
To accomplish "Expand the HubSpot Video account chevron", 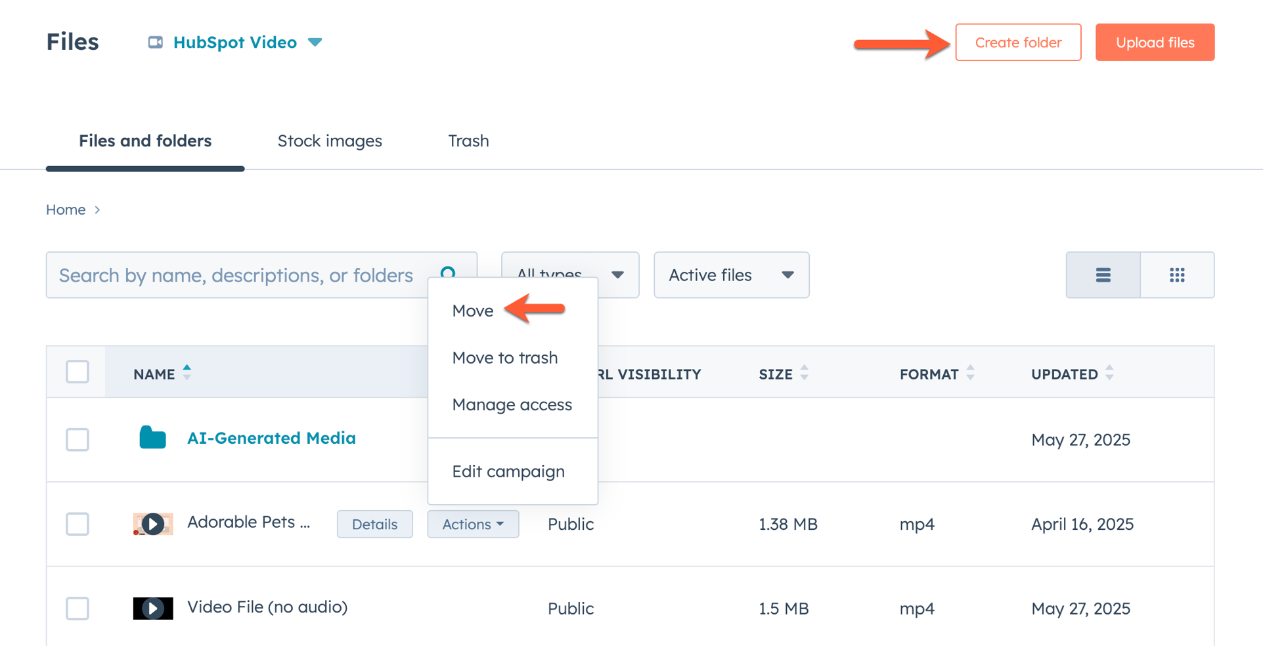I will click(315, 42).
